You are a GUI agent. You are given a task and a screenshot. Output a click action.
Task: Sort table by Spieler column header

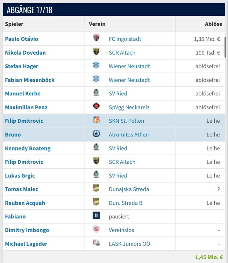14,24
